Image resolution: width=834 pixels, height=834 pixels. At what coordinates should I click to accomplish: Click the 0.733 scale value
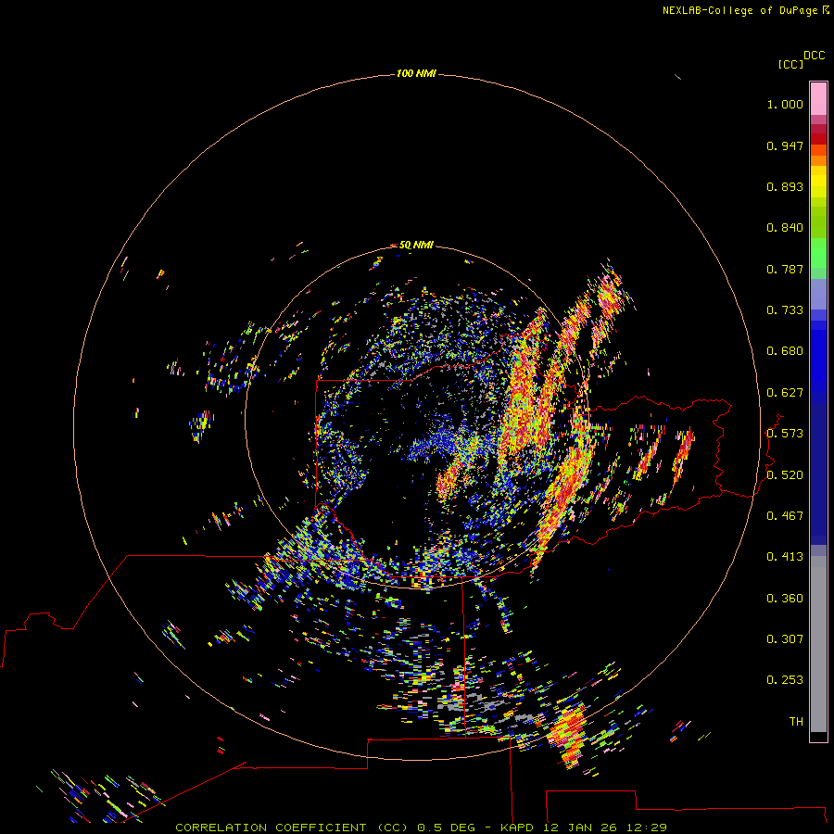tap(785, 310)
